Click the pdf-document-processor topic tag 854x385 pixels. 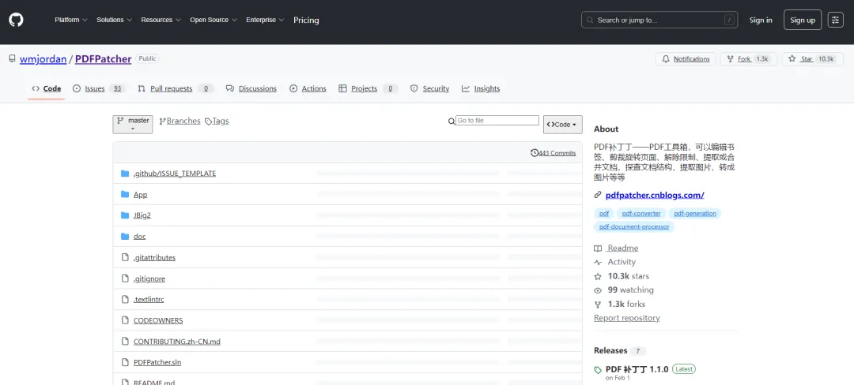pos(634,226)
